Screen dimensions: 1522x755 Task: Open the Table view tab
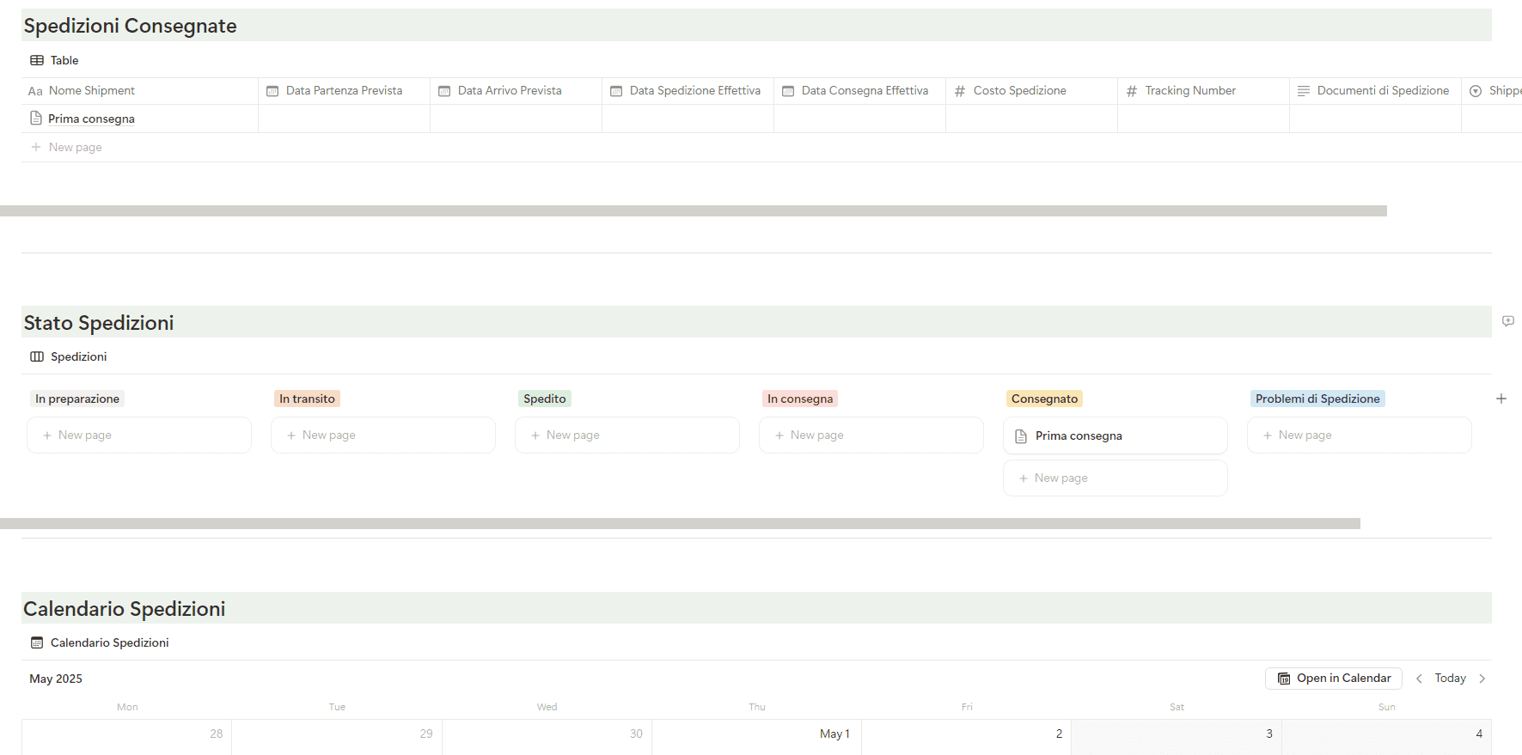click(54, 60)
